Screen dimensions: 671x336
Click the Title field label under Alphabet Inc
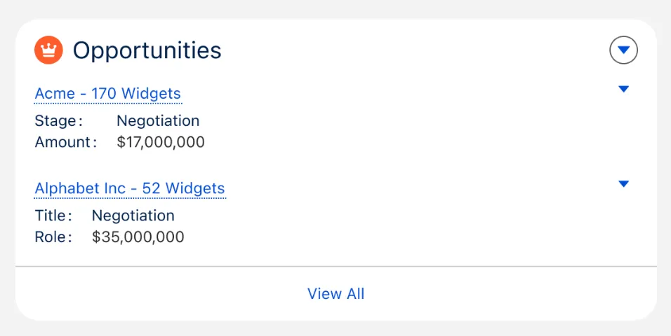pos(53,216)
